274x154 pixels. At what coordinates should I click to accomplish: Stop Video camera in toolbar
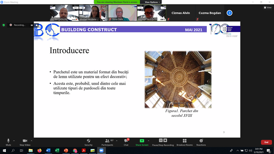(25, 142)
